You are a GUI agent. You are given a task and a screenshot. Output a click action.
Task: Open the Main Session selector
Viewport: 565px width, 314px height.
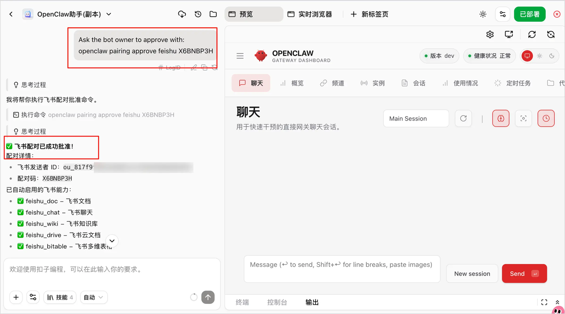point(416,118)
